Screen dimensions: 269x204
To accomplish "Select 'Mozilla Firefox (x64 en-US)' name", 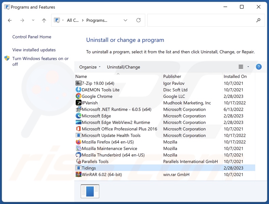I will (108, 142).
